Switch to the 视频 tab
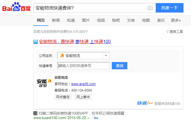 click(x=101, y=20)
